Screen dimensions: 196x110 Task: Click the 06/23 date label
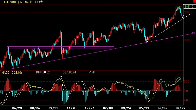pos(17,108)
